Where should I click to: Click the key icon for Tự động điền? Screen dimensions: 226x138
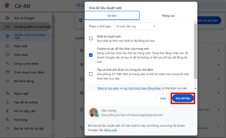tap(8, 27)
